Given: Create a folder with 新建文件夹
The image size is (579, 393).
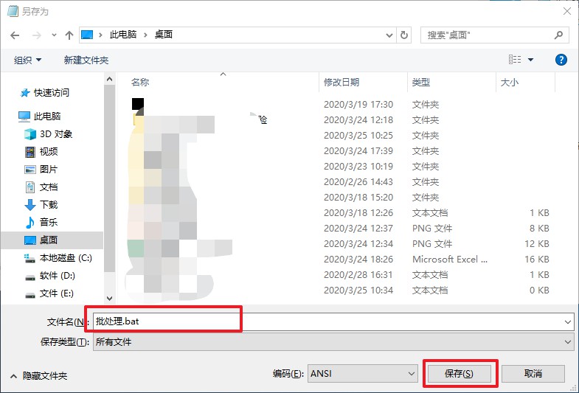Looking at the screenshot, I should pyautogui.click(x=86, y=60).
